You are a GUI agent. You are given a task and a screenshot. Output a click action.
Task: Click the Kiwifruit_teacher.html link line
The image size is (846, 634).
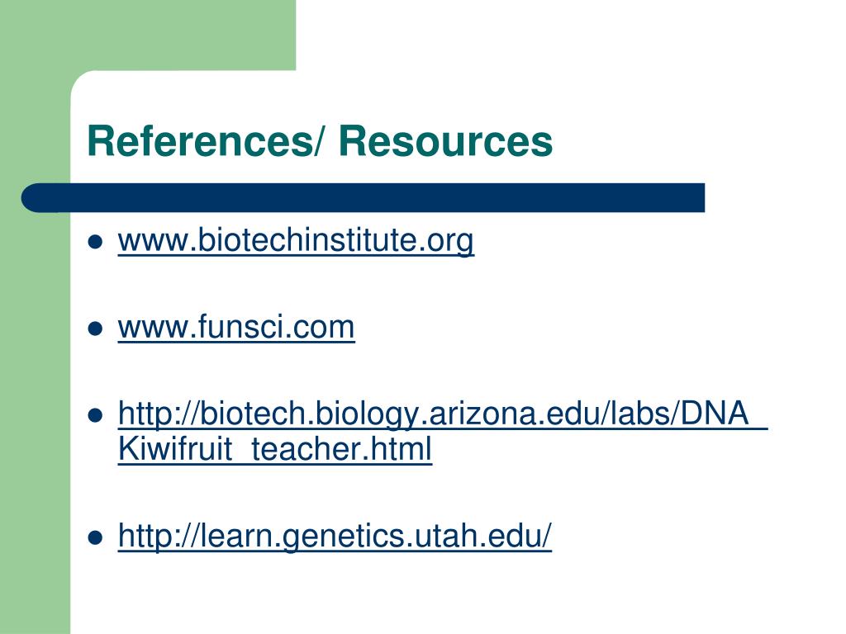[x=274, y=449]
